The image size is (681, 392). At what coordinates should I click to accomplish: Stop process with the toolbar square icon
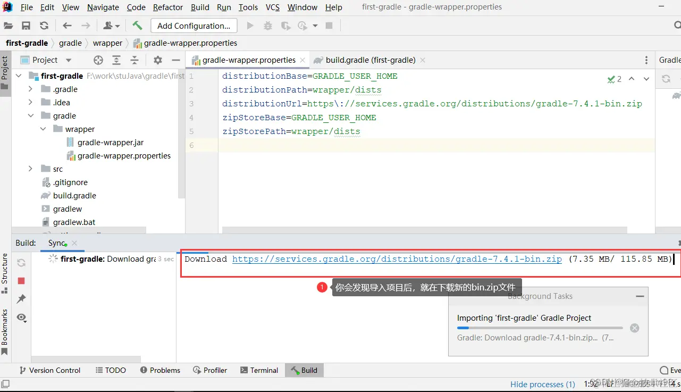(329, 26)
